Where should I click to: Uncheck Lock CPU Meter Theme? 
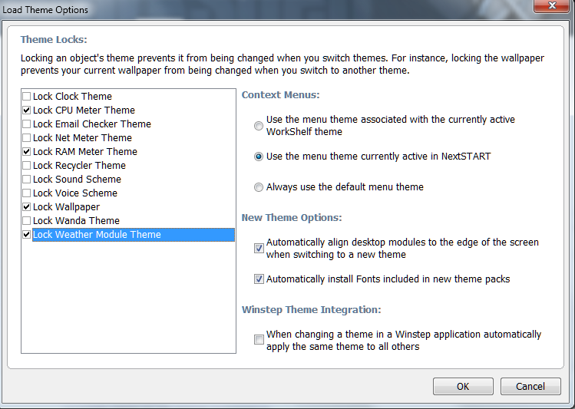[27, 110]
